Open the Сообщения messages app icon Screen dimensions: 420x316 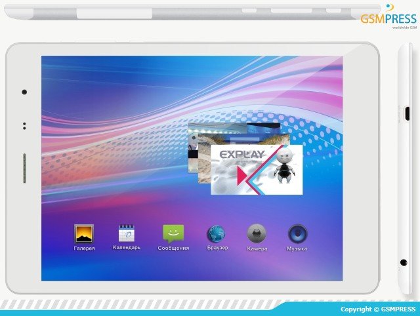tap(173, 233)
